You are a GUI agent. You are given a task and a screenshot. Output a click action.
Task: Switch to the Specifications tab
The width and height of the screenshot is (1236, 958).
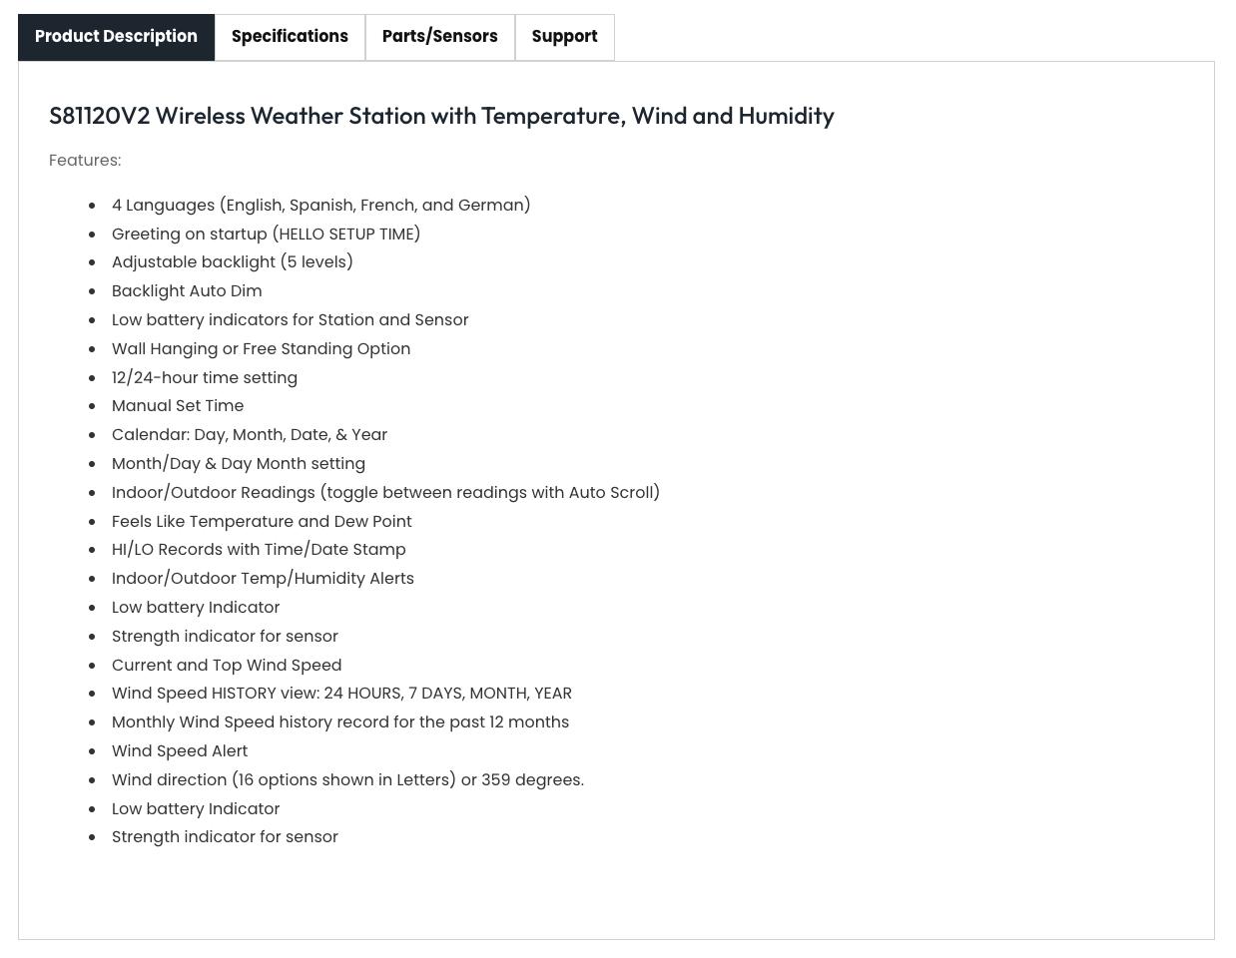[x=290, y=37]
